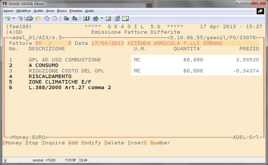Click the open folder toolbar icon
The image size is (268, 165).
click(x=38, y=18)
